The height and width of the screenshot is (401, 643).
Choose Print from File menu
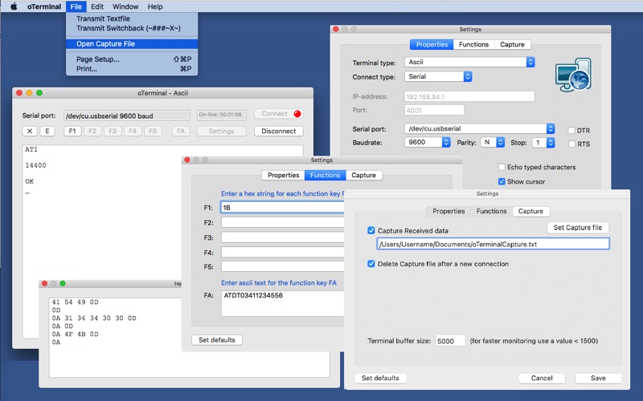click(x=132, y=69)
